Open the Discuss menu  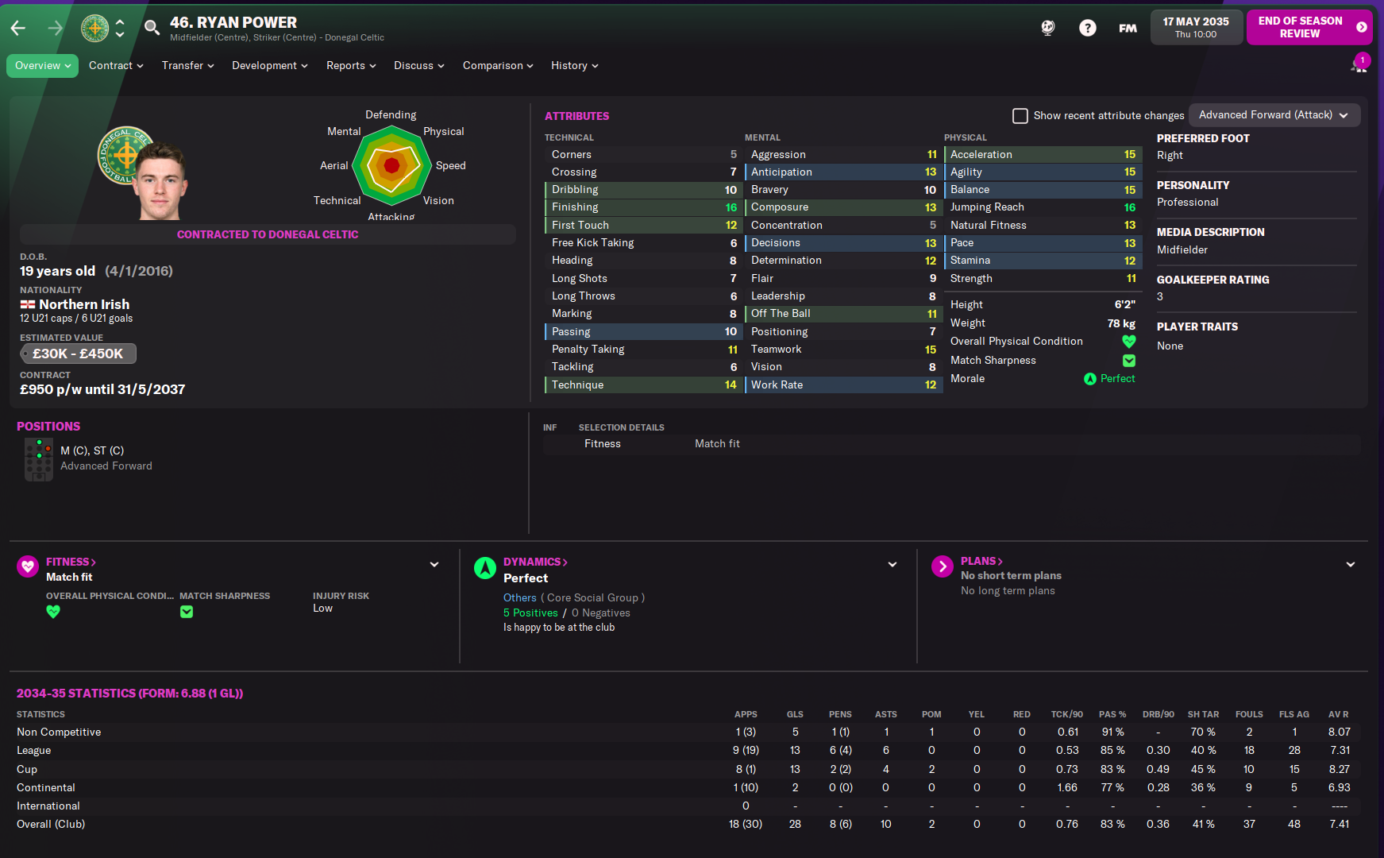(x=419, y=66)
